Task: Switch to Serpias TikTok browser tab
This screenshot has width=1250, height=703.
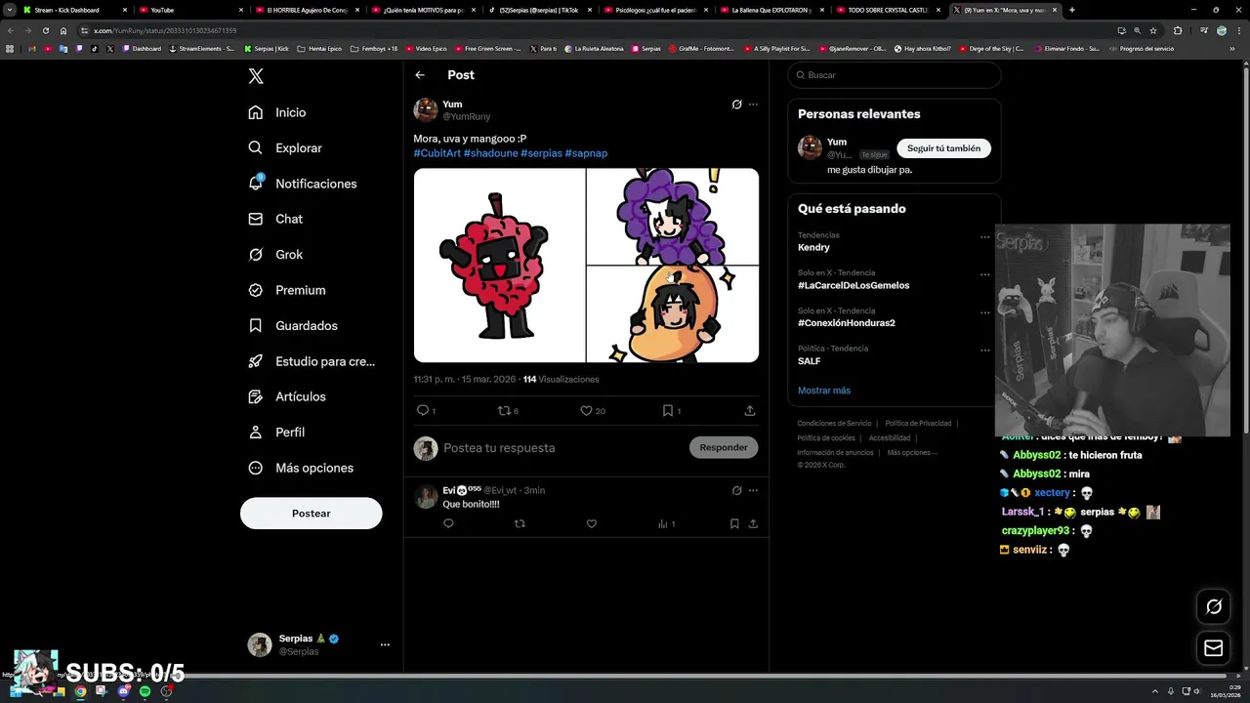Action: point(541,10)
